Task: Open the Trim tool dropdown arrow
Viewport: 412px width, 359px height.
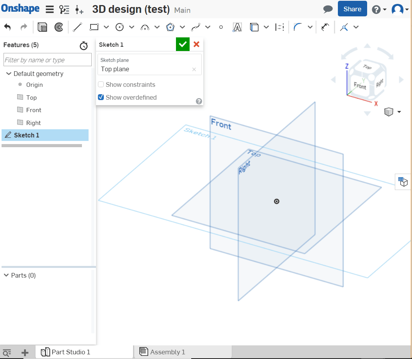Action: (356, 27)
